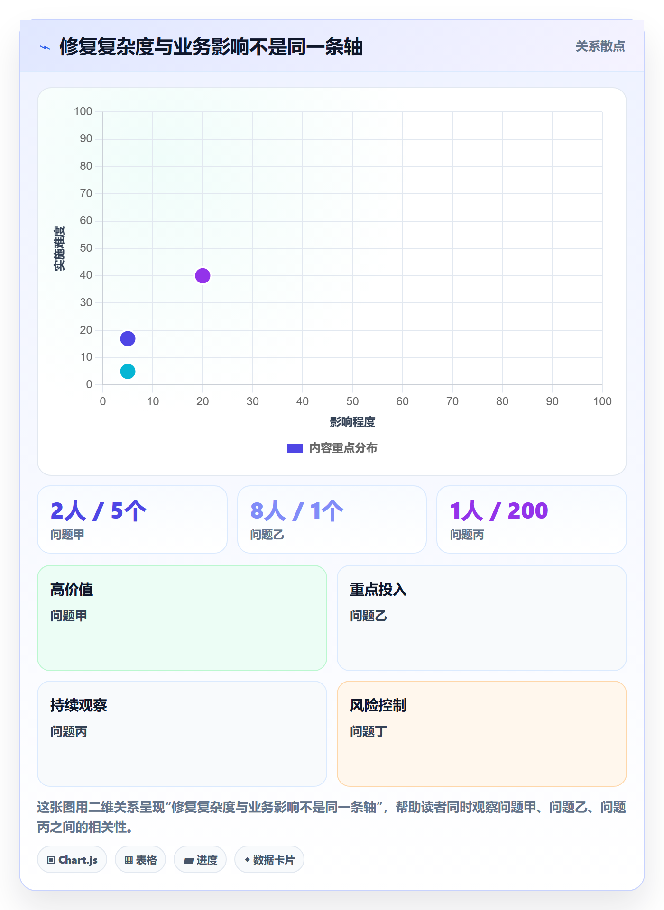This screenshot has width=664, height=910.
Task: Toggle the 内容重点分布 legend color swatch
Action: pyautogui.click(x=295, y=448)
